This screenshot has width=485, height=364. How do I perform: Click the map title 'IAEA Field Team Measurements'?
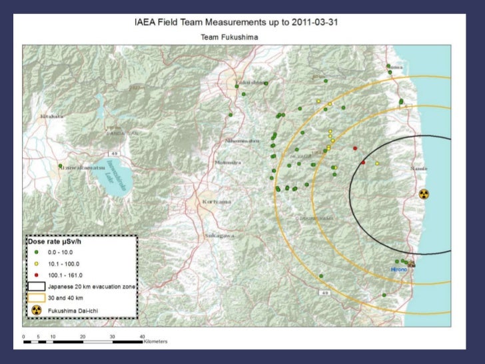pyautogui.click(x=199, y=22)
